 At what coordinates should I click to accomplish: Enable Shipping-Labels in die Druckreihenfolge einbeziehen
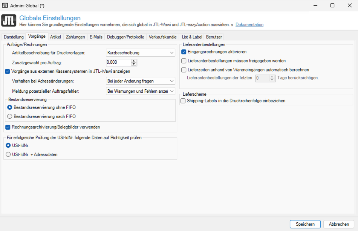pos(184,101)
